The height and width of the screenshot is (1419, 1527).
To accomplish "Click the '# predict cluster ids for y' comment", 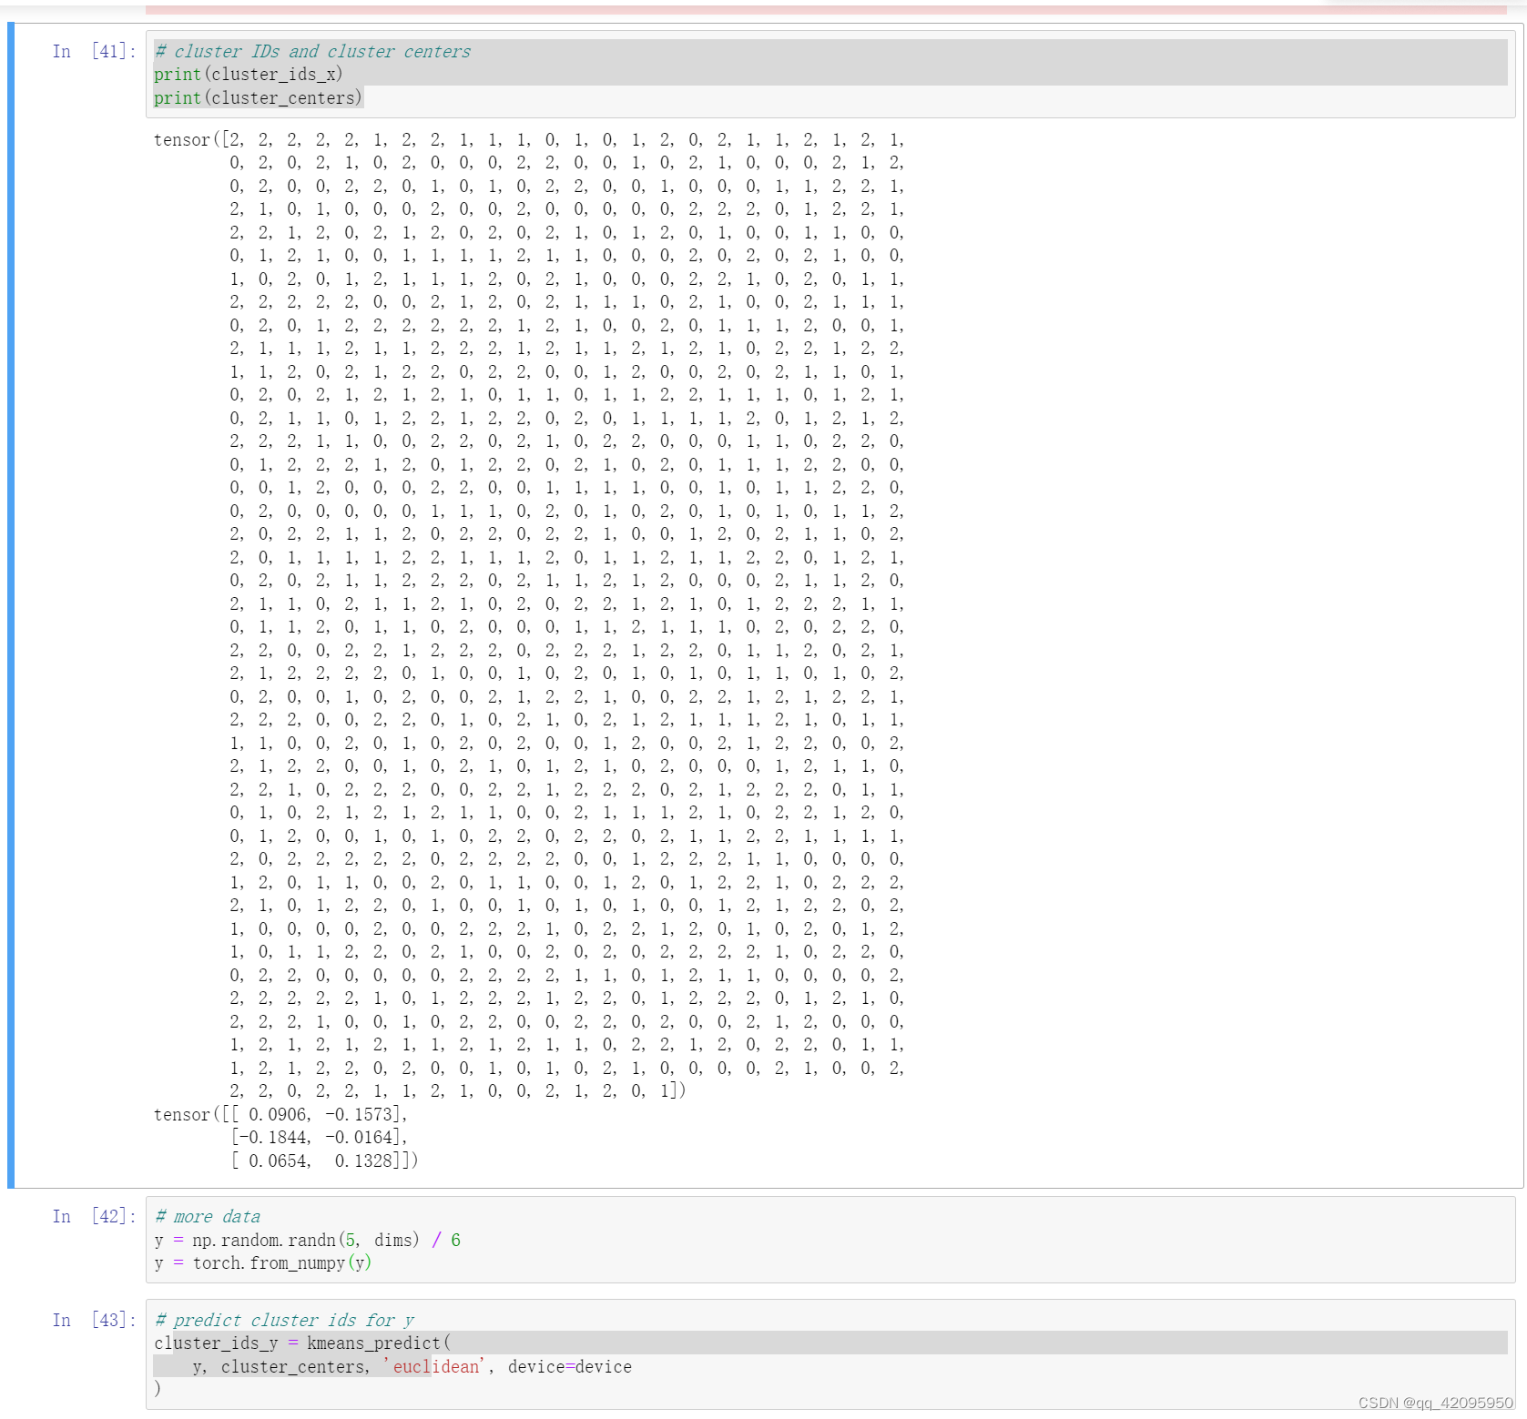I will tap(283, 1320).
